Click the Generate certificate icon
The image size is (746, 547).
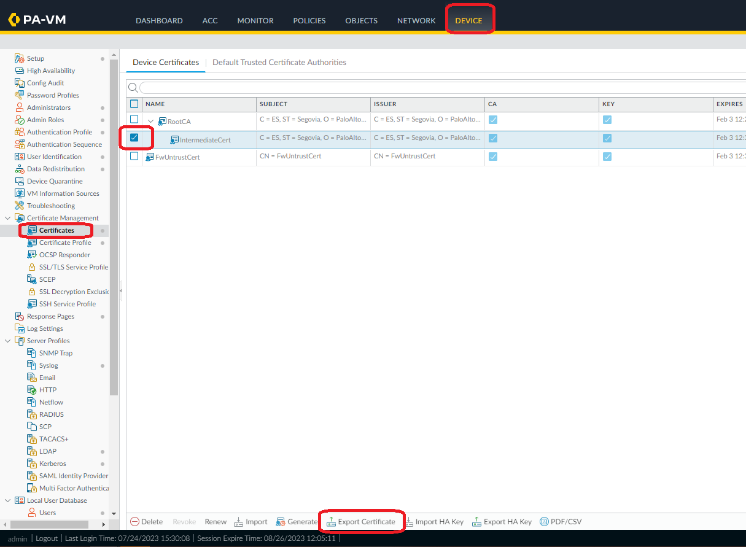(281, 522)
